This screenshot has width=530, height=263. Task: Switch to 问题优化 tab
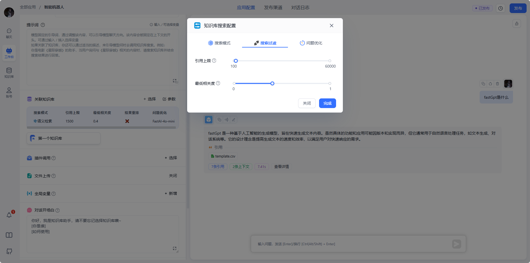point(311,43)
